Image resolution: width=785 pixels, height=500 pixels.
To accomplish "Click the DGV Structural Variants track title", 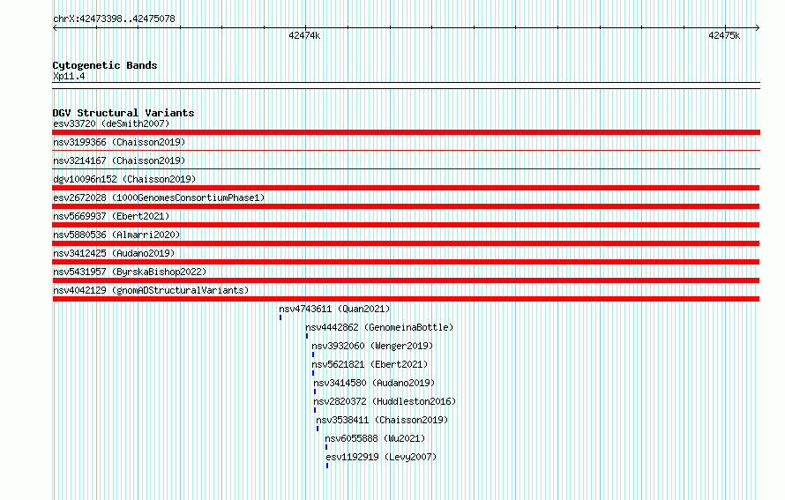I will (123, 113).
